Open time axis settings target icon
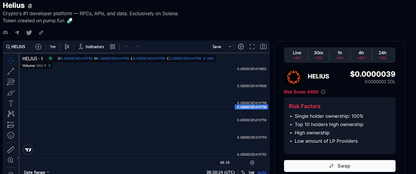 click(252, 162)
